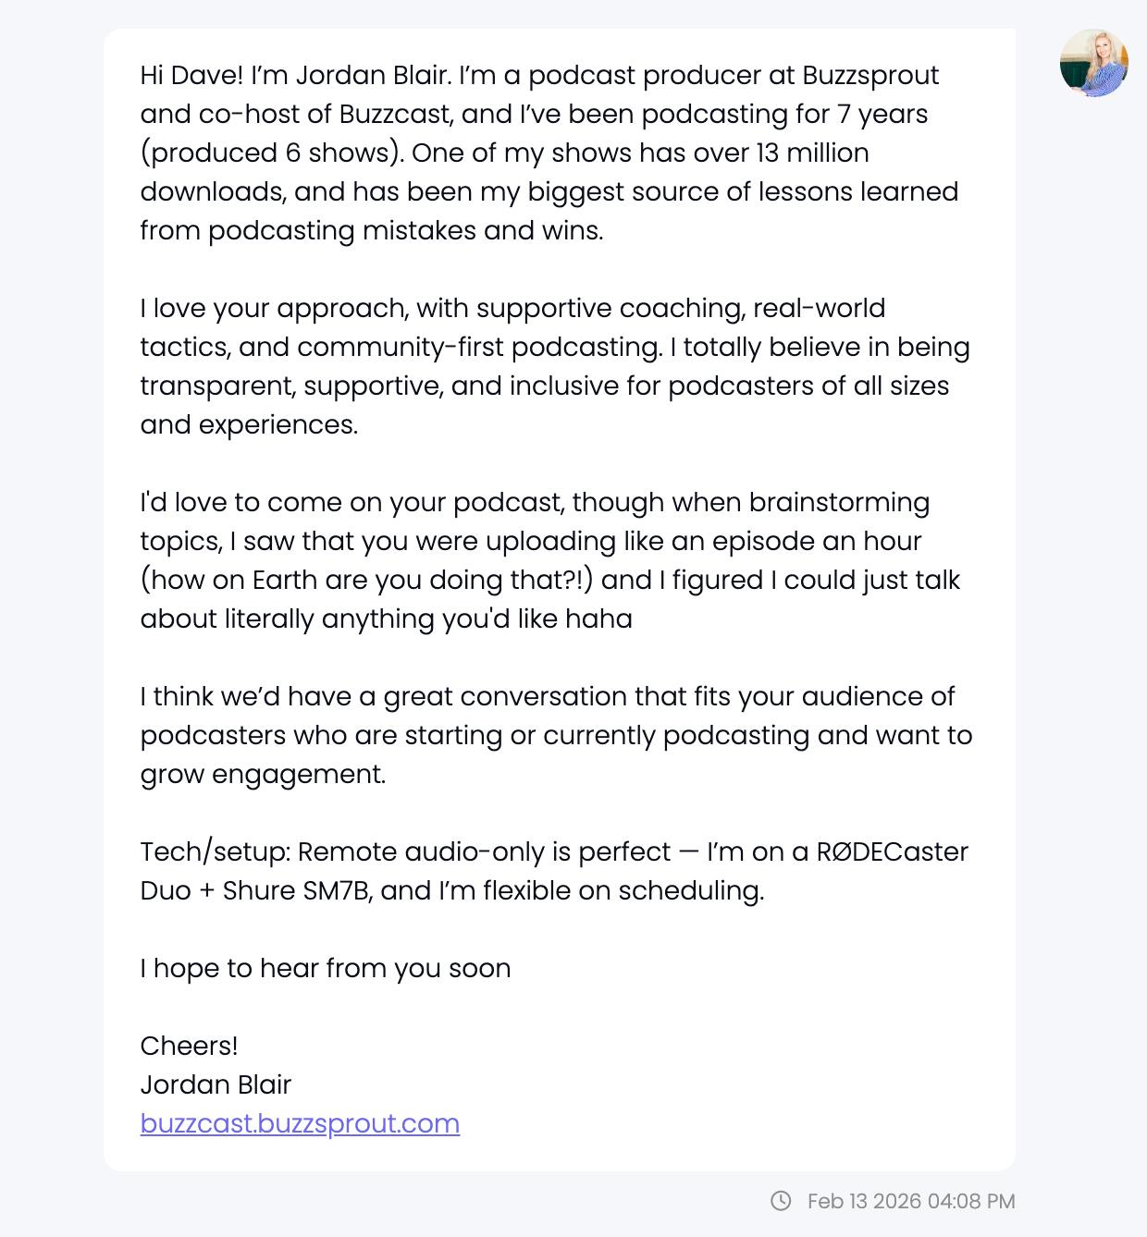
Task: Click the "Jordan Blair" signature name above the link
Action: (x=216, y=1084)
